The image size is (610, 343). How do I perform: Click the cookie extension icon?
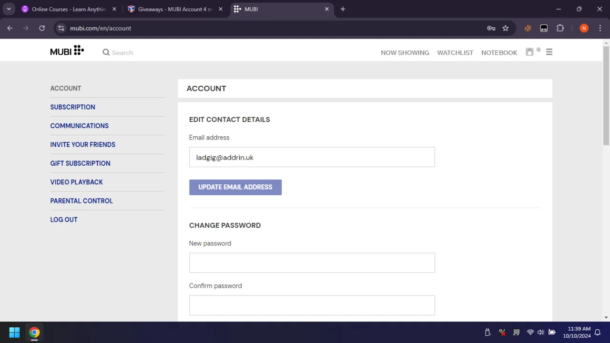tap(528, 28)
